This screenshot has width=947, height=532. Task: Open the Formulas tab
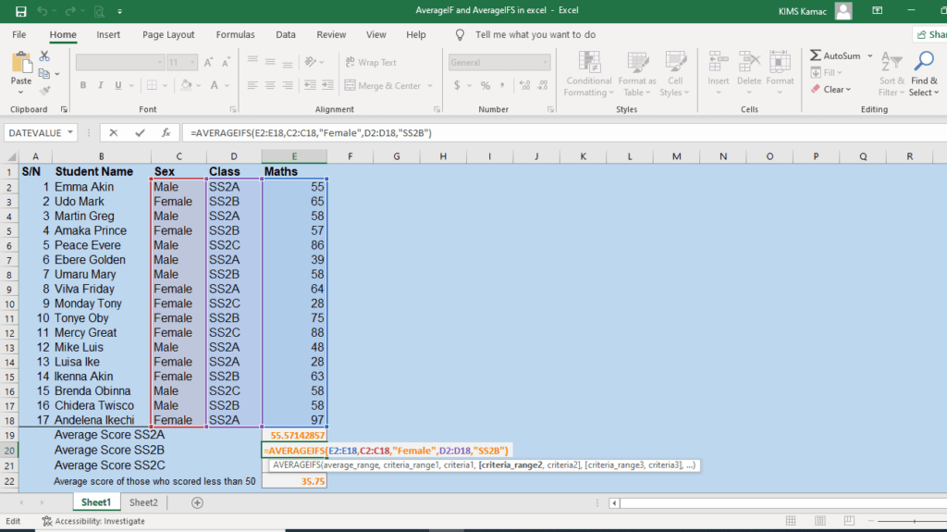pyautogui.click(x=236, y=34)
